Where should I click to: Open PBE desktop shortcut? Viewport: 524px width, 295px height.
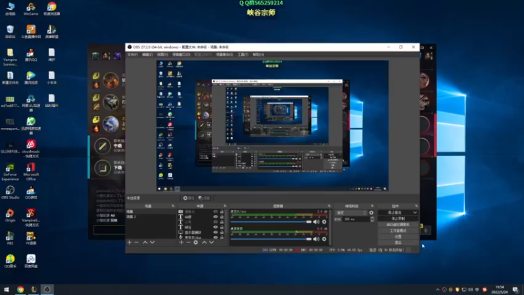click(x=10, y=239)
